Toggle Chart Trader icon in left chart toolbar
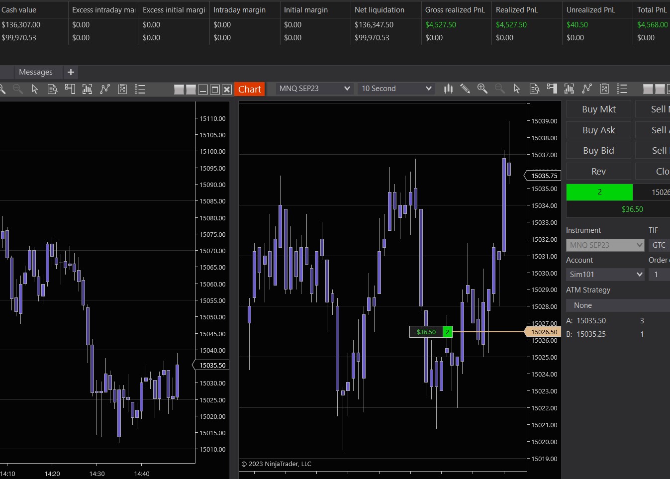The image size is (670, 479). pyautogui.click(x=70, y=89)
